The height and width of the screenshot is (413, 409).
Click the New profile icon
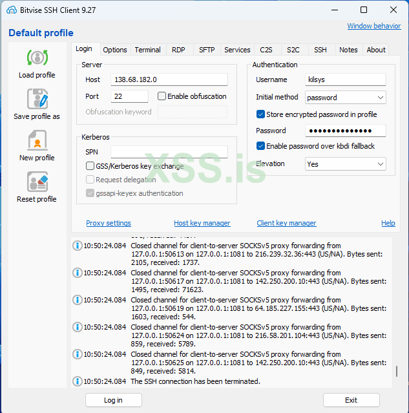point(37,140)
